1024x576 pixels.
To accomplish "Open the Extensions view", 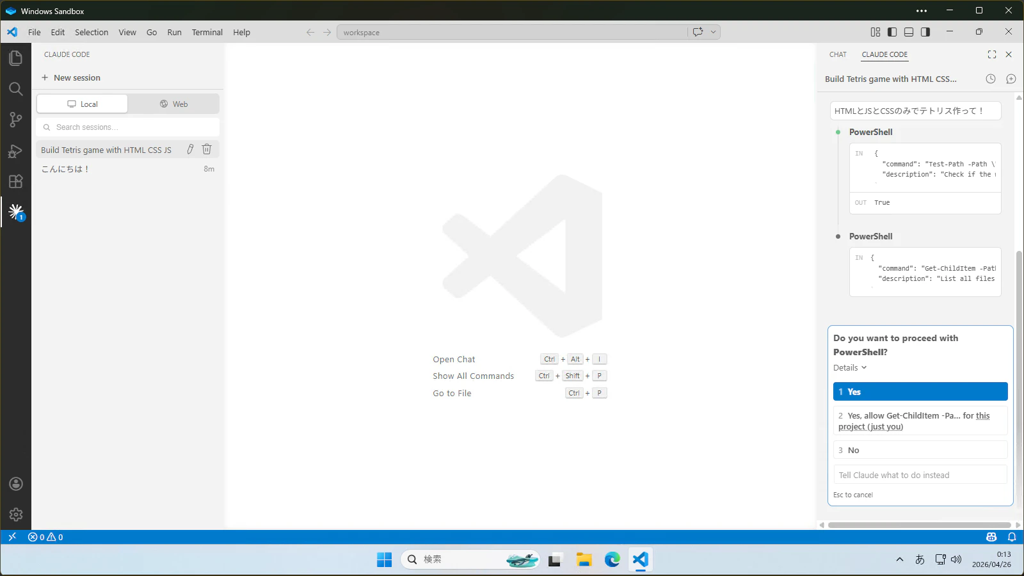I will (x=16, y=182).
